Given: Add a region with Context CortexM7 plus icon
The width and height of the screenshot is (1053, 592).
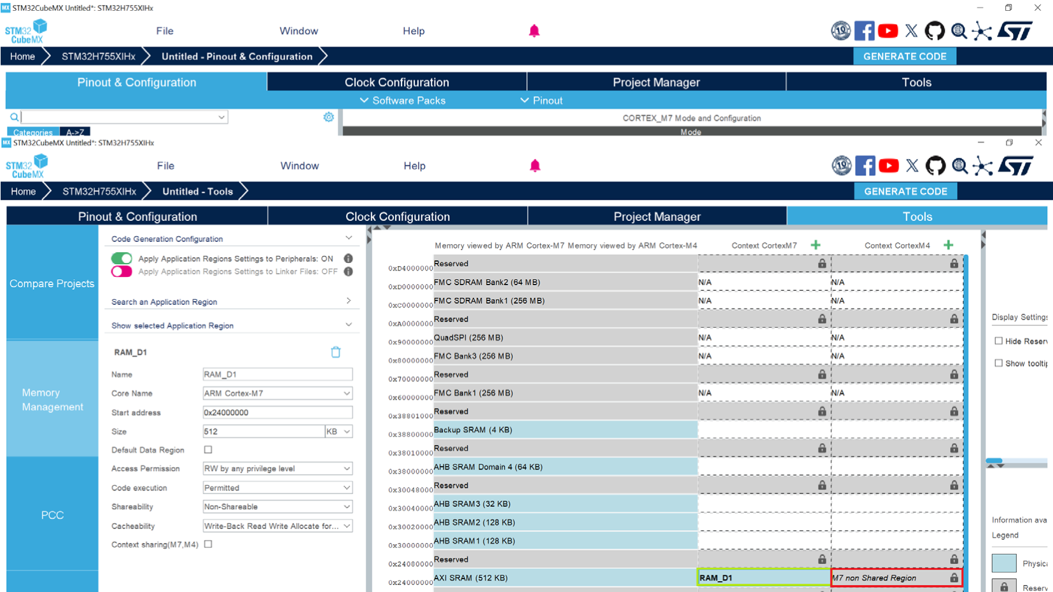Looking at the screenshot, I should [x=816, y=245].
